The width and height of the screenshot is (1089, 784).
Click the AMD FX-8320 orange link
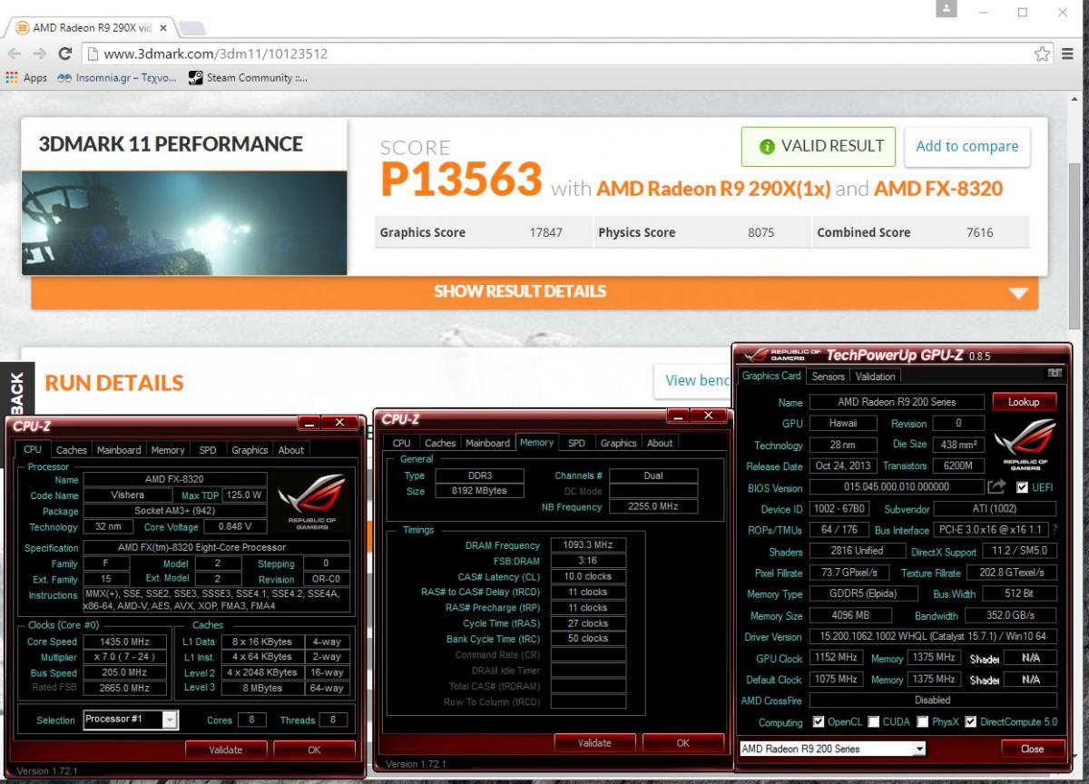pos(938,189)
